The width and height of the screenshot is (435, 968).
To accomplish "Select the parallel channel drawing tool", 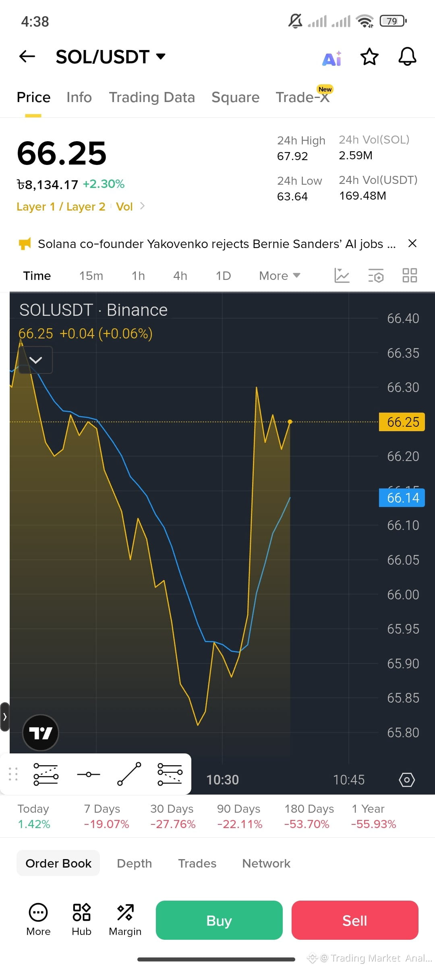I will [46, 774].
